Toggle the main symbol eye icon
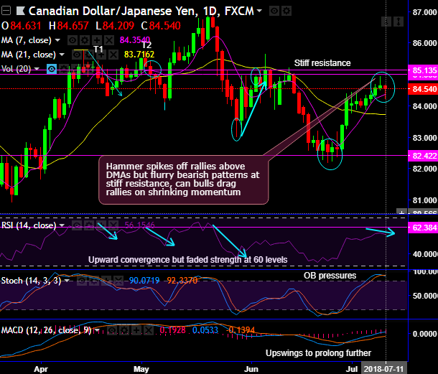 [274, 11]
